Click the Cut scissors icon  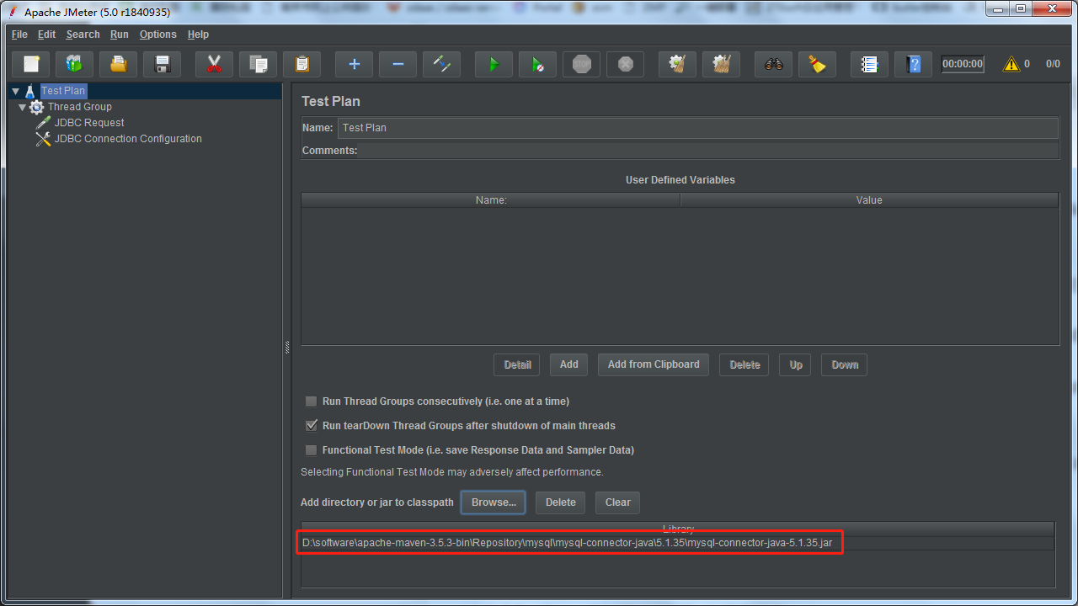(x=214, y=64)
